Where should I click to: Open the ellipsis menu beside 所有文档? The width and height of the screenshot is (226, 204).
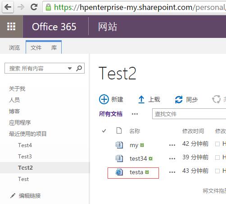(135, 114)
